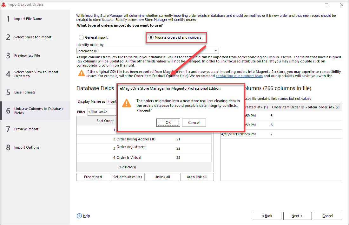Select the Order Adjustment row
The height and width of the screenshot is (225, 349).
point(144,148)
